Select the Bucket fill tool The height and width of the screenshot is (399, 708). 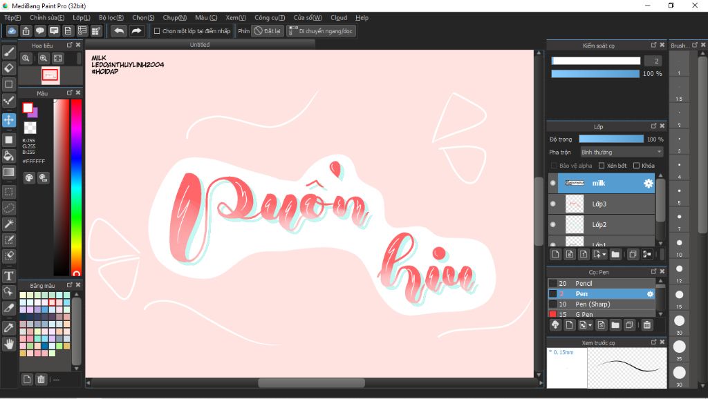click(x=8, y=156)
